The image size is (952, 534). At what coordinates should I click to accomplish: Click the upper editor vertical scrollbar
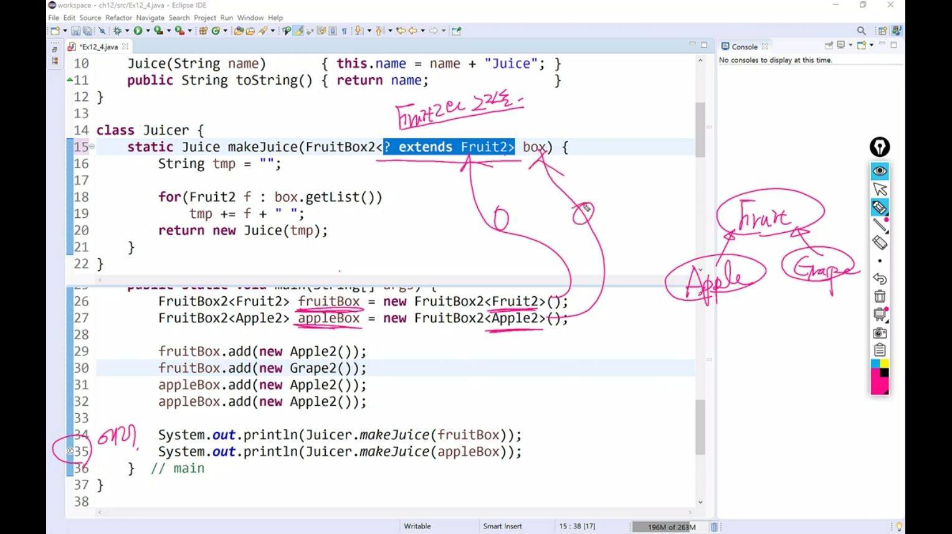(700, 129)
